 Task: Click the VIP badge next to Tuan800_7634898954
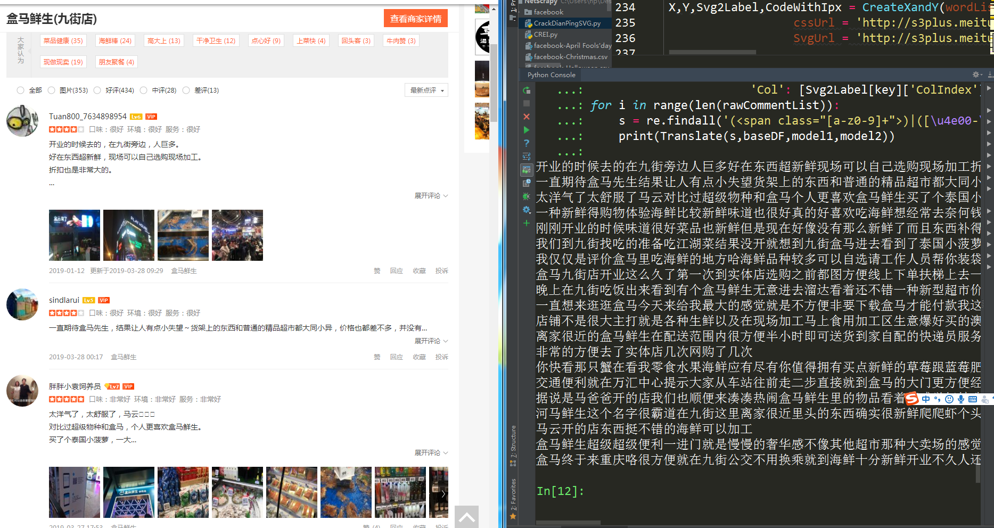151,117
